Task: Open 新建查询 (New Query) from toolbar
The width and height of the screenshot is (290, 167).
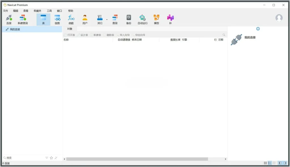Action: pyautogui.click(x=23, y=20)
